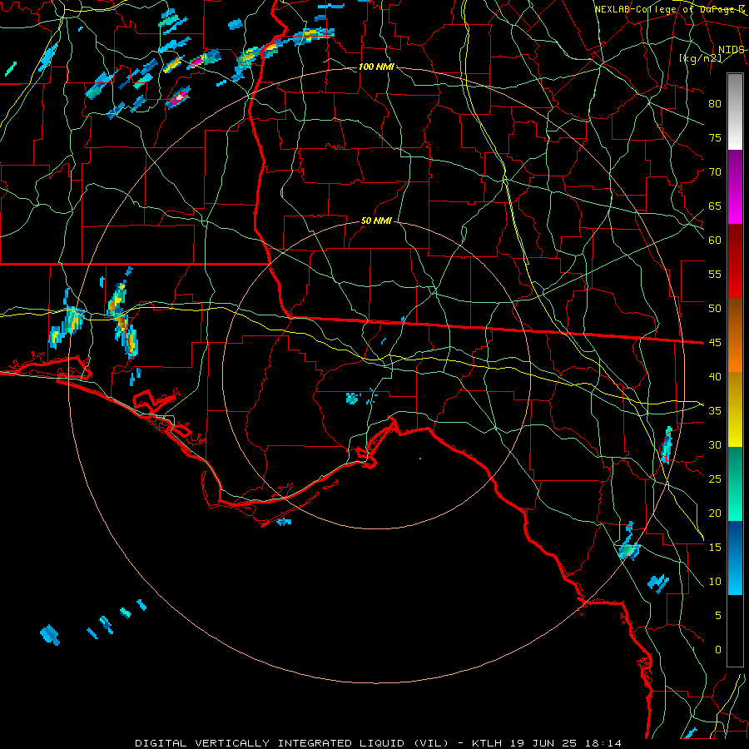
Task: Click the NEXLAB-College of DuPage credit text
Action: point(669,9)
